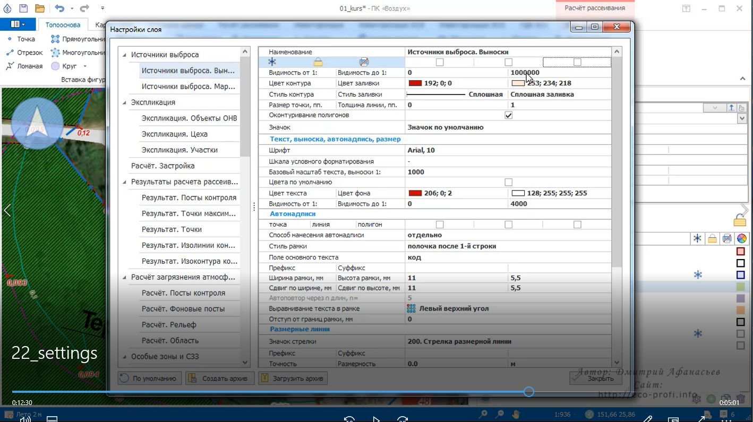Click the zoom-in magnifier in the status bar
This screenshot has width=753, height=422.
pos(483,414)
